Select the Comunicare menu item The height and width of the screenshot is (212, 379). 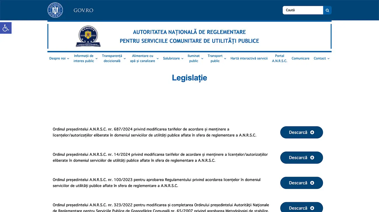click(x=300, y=58)
